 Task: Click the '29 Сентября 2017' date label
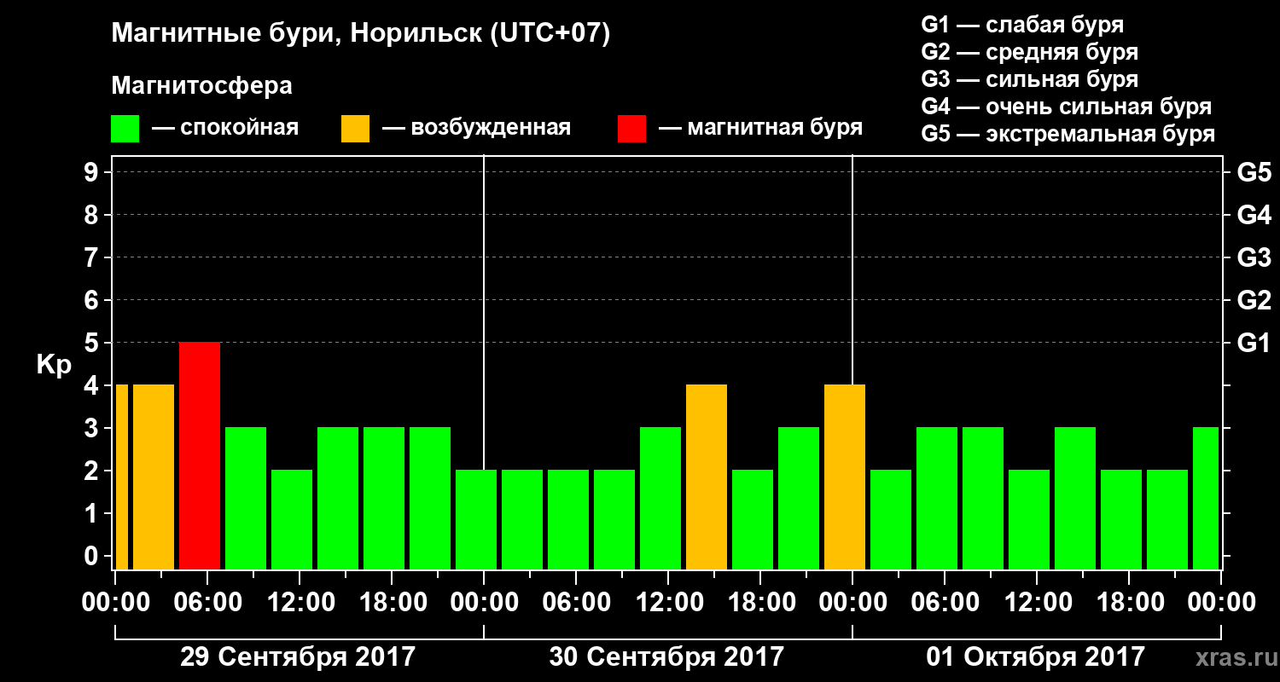[x=298, y=657]
